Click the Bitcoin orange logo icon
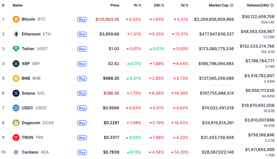This screenshot has width=277, height=159. (x=16, y=19)
